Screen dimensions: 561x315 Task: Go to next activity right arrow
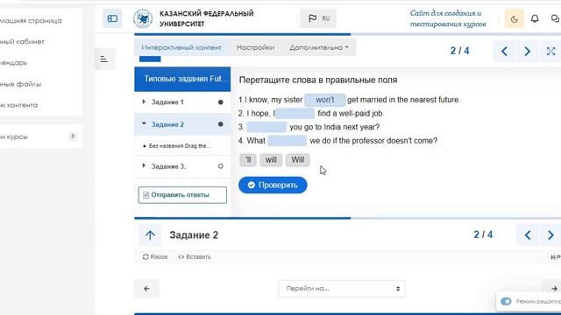pyautogui.click(x=553, y=289)
